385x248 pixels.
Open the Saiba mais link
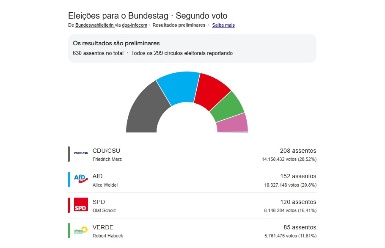coord(223,25)
